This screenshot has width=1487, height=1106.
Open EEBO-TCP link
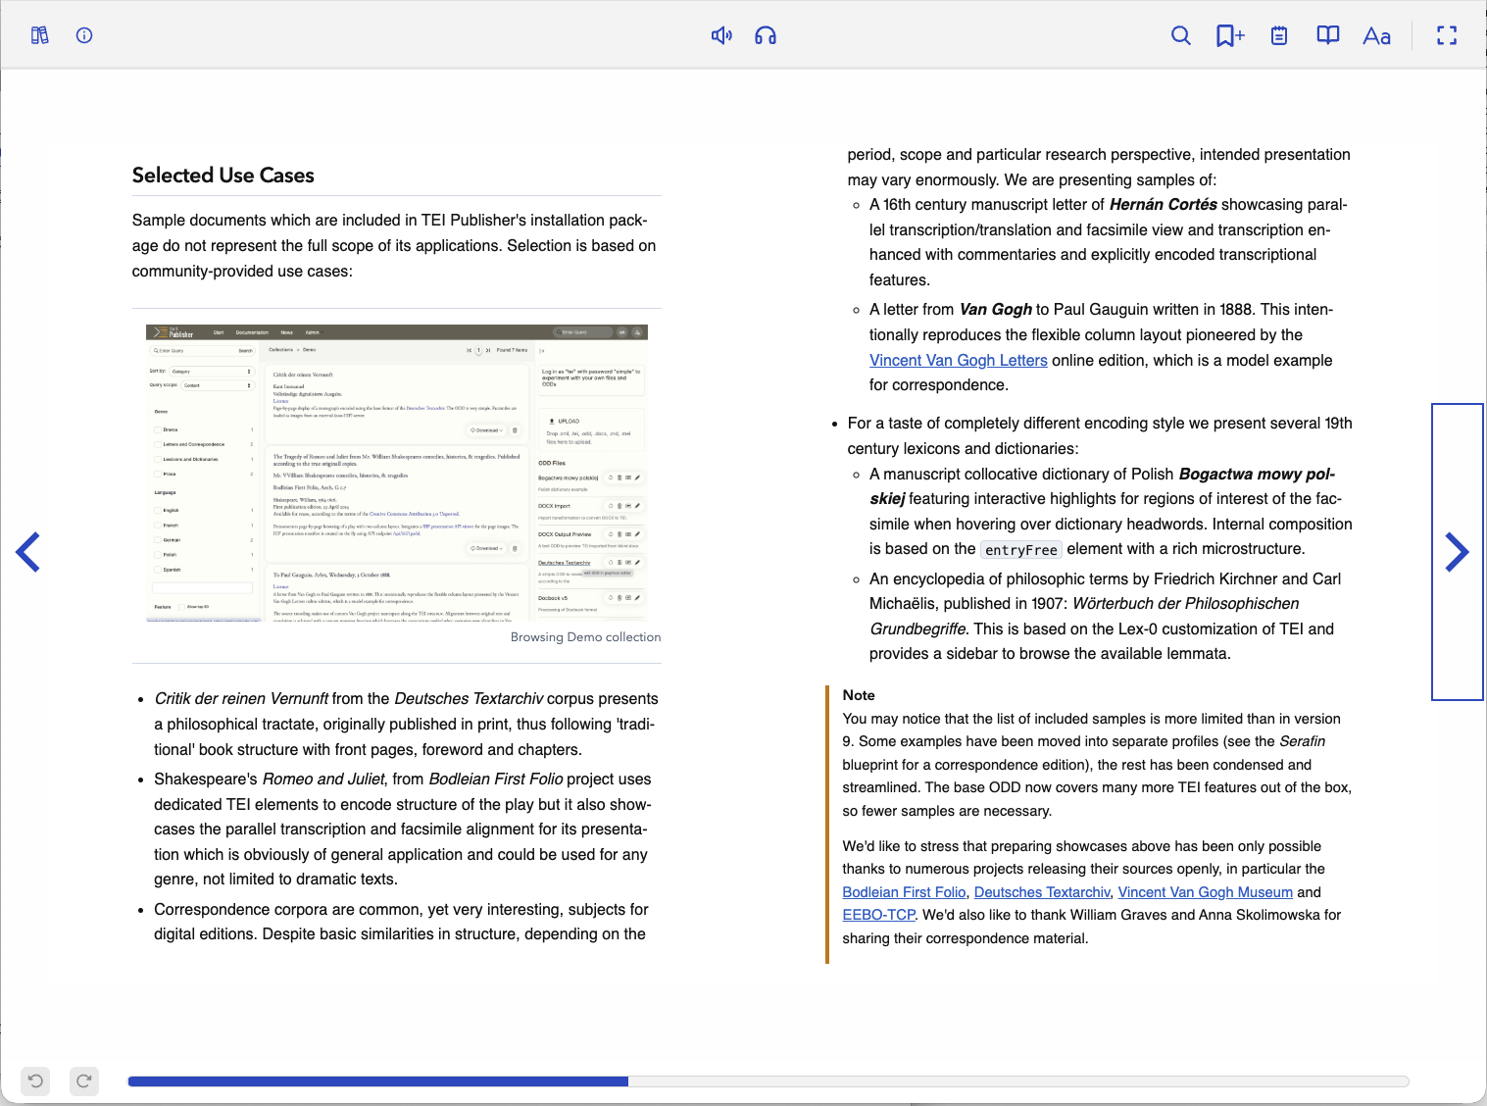click(879, 915)
